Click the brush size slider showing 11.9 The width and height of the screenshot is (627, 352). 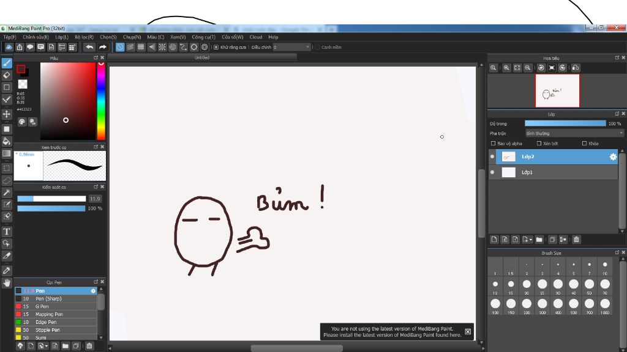pos(51,199)
